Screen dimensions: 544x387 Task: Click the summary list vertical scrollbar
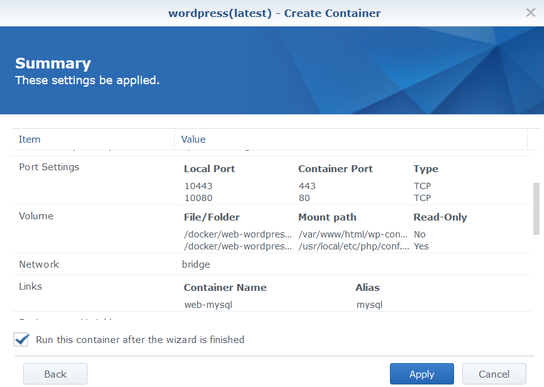(x=536, y=209)
